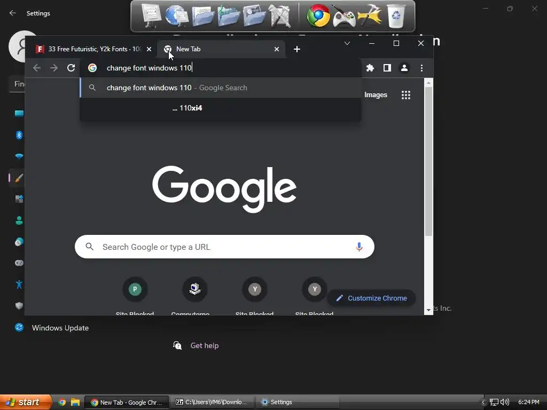Open Time & language in Settings sidebar
Viewport: 547px width, 410px height.
point(19,242)
